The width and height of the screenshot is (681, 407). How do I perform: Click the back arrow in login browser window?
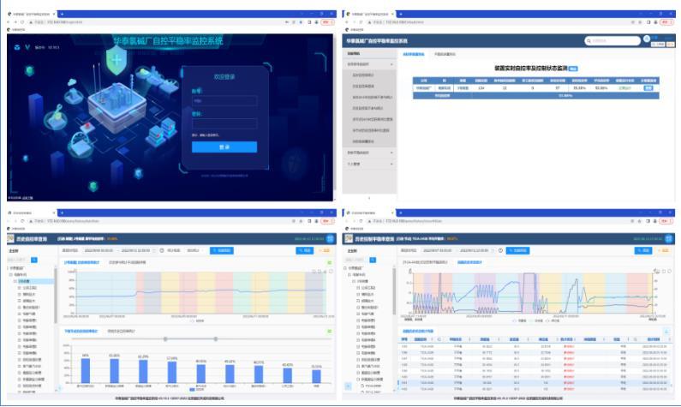(8, 21)
